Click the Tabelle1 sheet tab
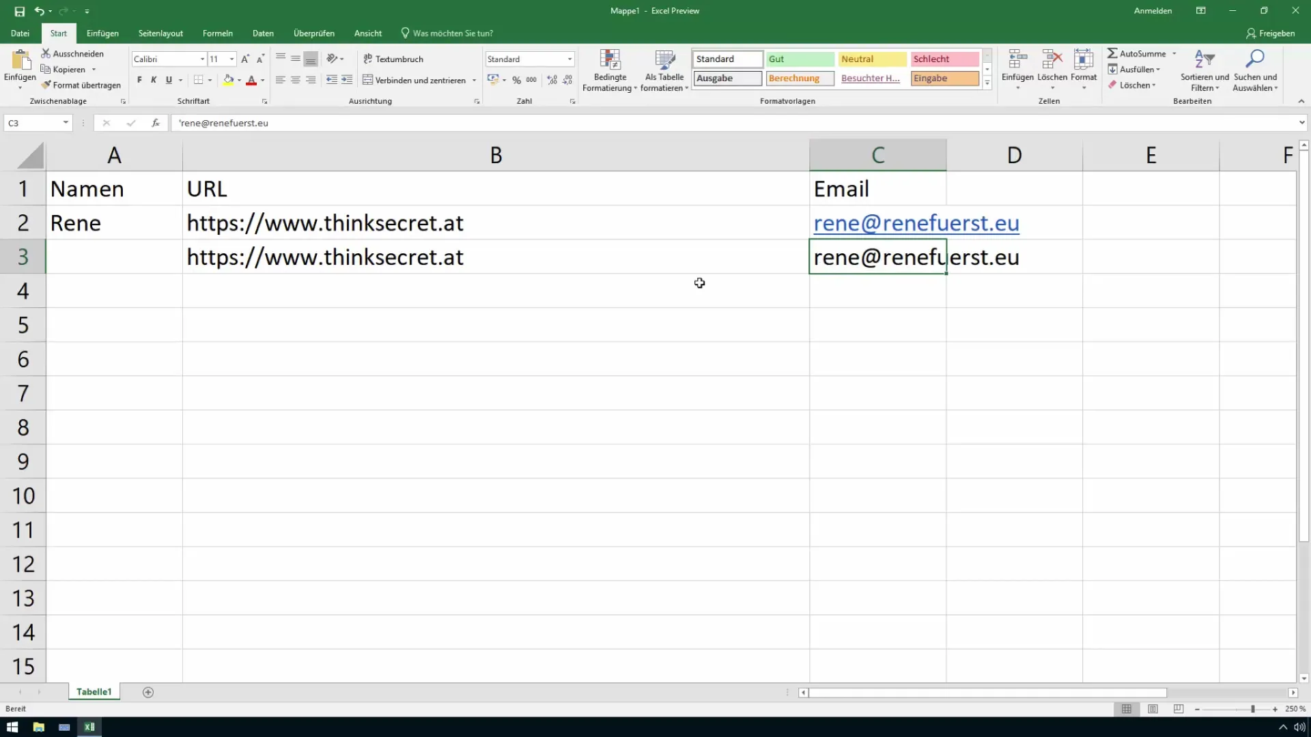Viewport: 1311px width, 737px height. click(x=94, y=692)
